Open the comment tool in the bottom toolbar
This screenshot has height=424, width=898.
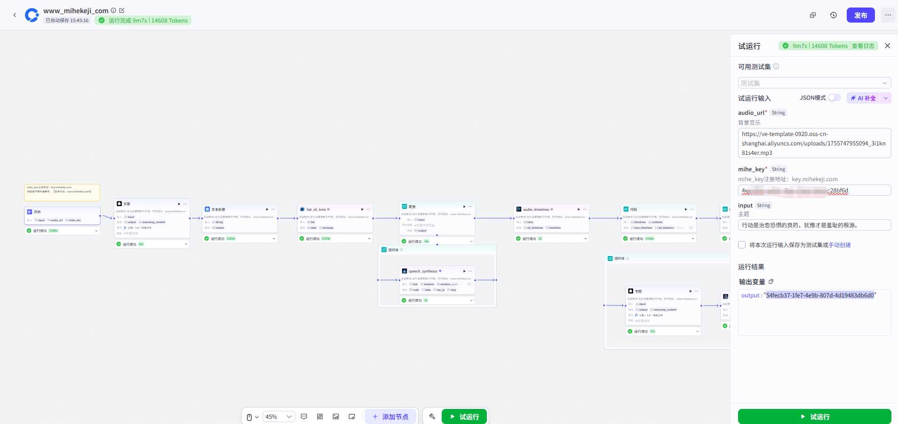304,416
